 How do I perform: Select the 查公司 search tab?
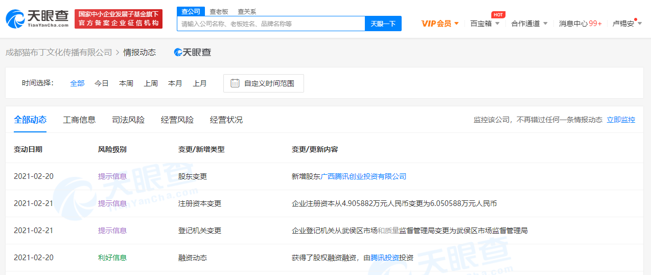[191, 11]
